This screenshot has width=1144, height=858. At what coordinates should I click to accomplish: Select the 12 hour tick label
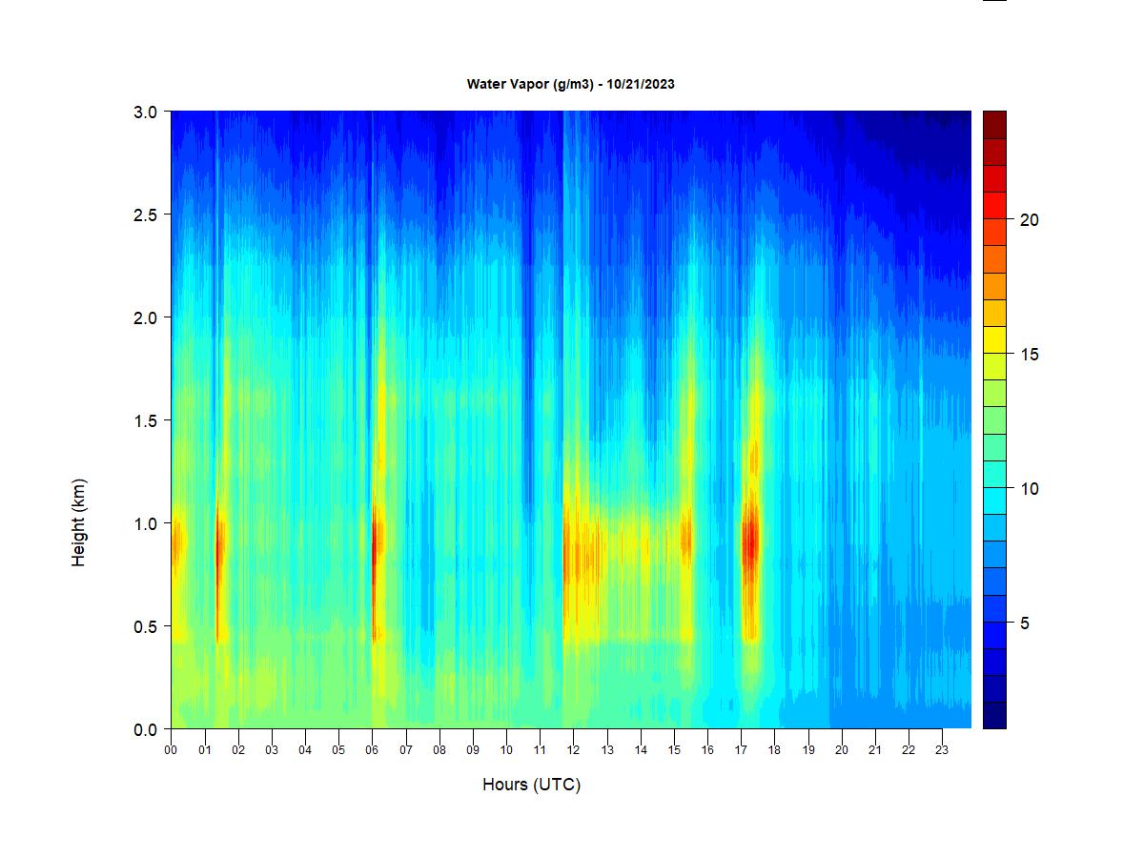click(573, 749)
